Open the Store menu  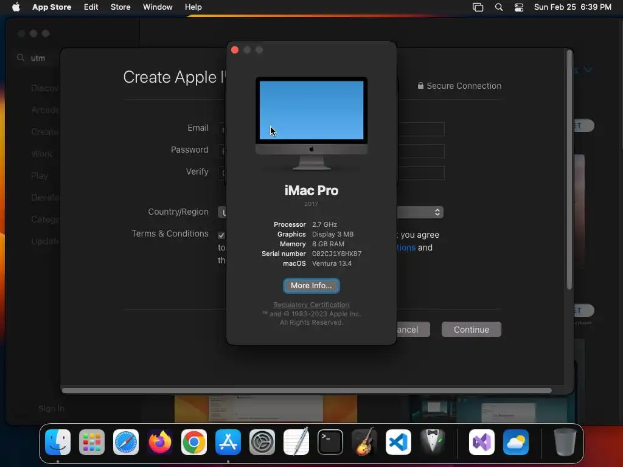120,7
